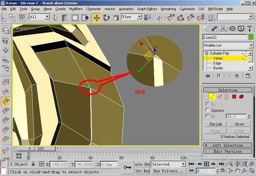Select Border in the modifier stack

click(x=218, y=68)
